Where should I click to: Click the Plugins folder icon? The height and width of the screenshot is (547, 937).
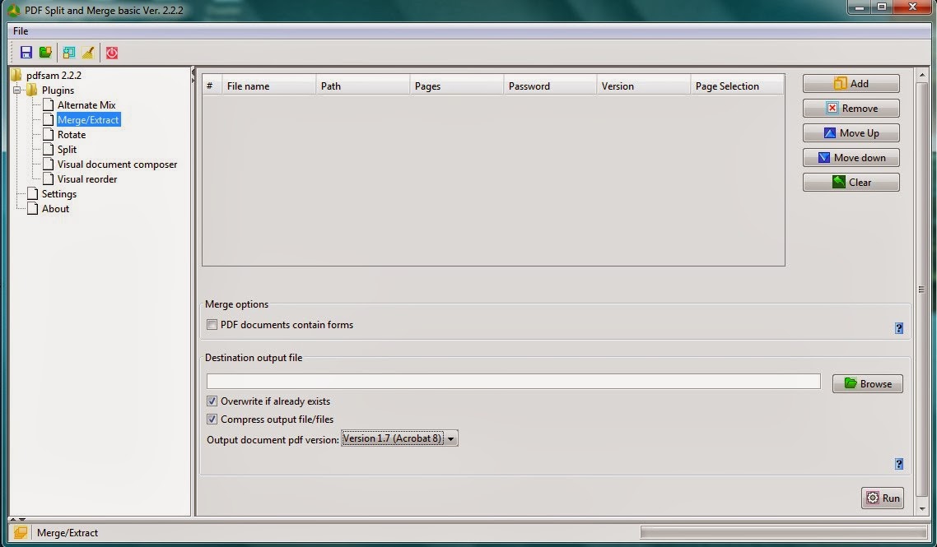[31, 90]
